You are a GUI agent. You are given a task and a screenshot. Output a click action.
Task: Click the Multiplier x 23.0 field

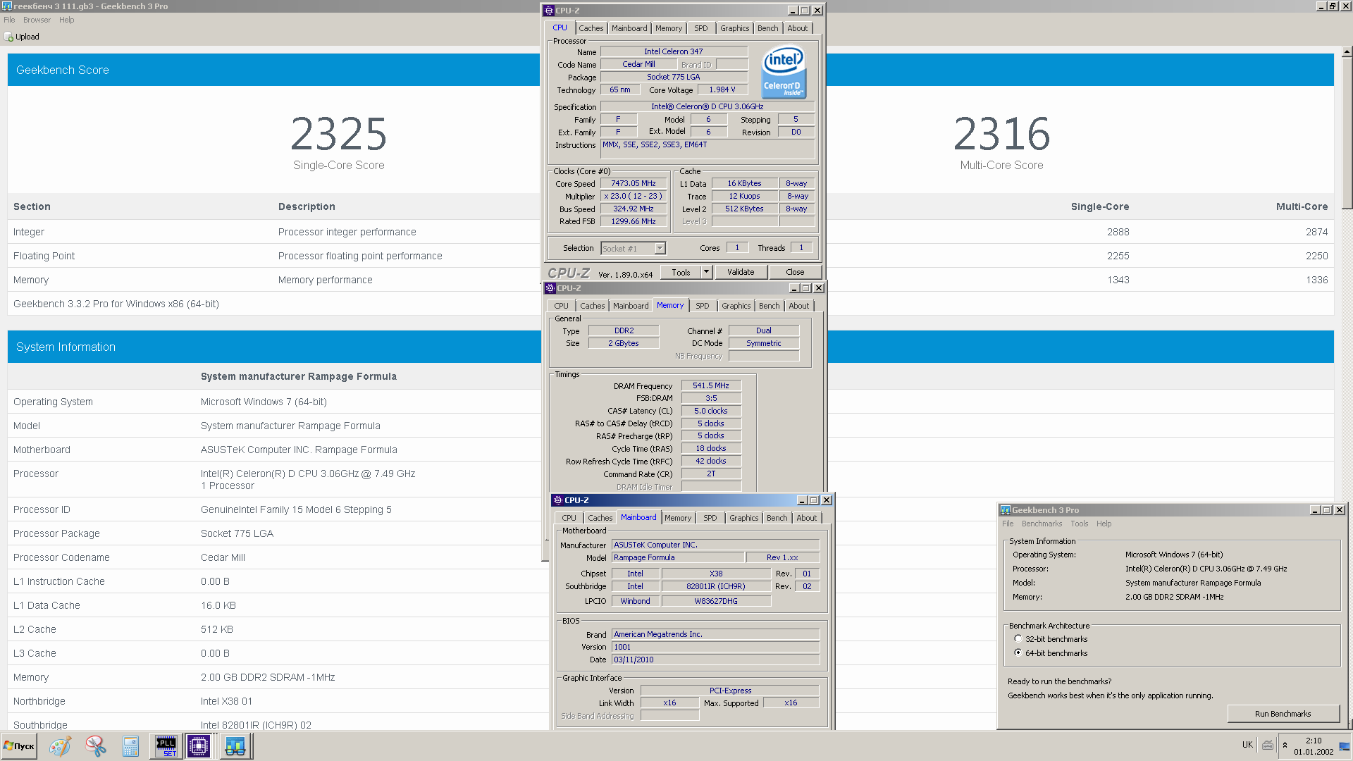pos(633,196)
